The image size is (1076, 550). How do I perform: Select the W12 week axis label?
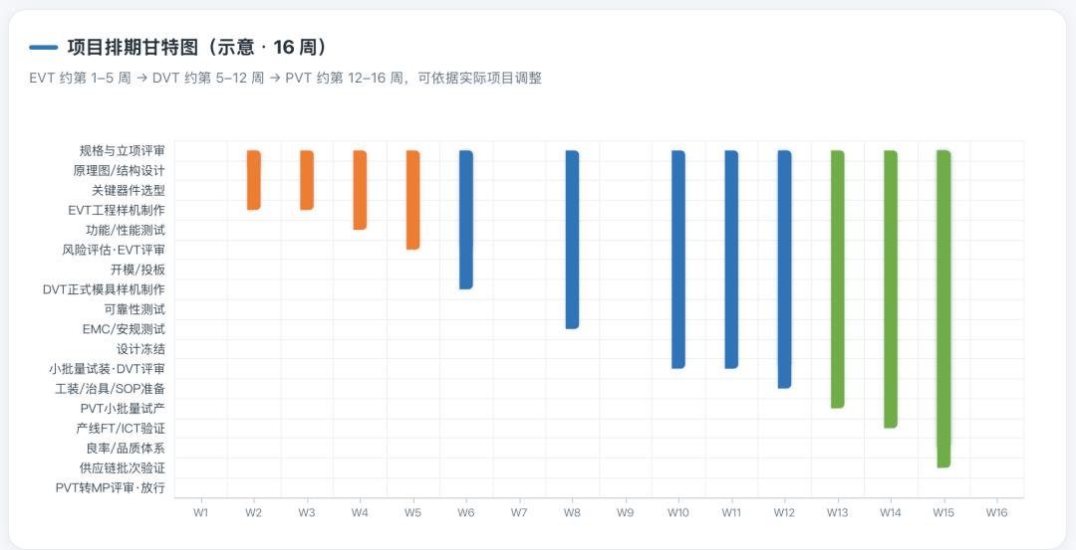[784, 511]
